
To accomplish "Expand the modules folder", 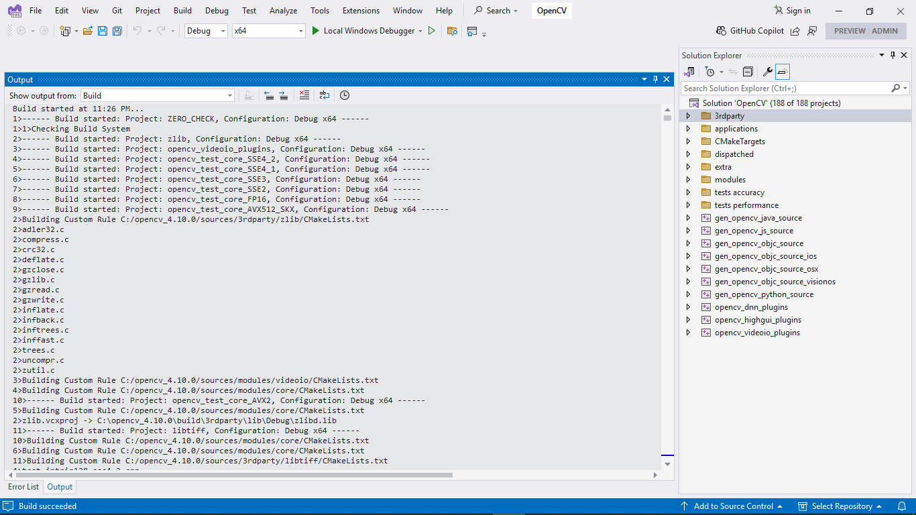I will pyautogui.click(x=688, y=180).
